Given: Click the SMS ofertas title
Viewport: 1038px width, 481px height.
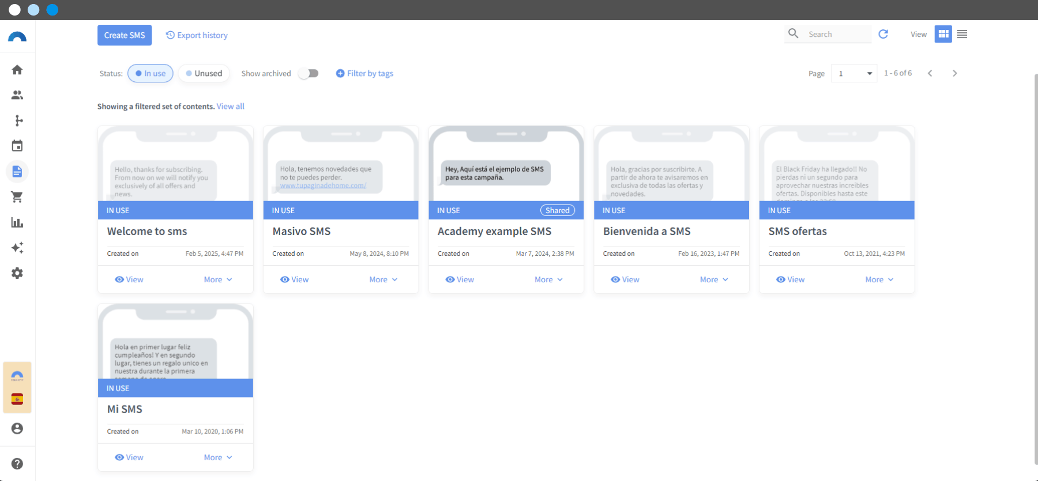Looking at the screenshot, I should (798, 231).
